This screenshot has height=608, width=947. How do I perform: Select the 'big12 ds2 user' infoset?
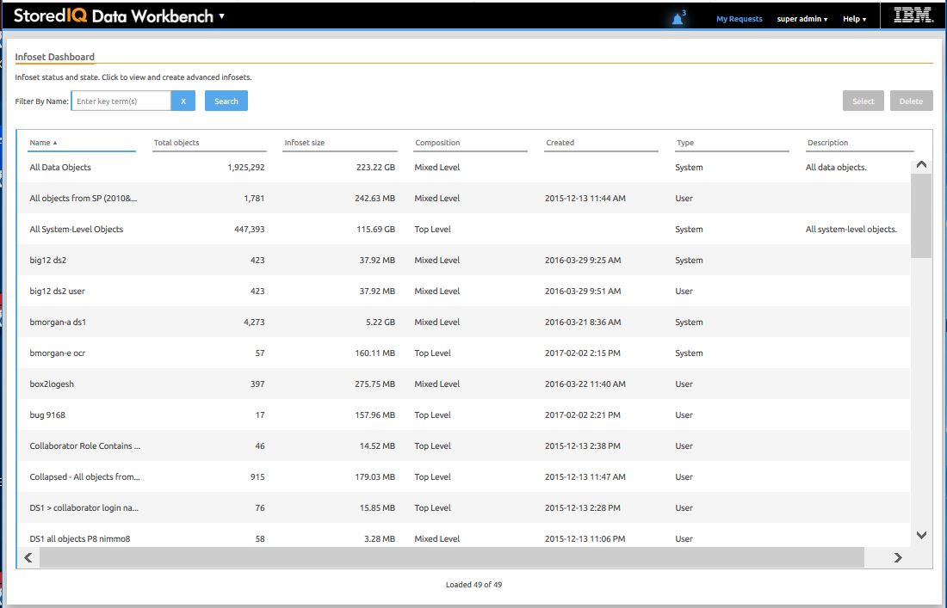point(463,291)
